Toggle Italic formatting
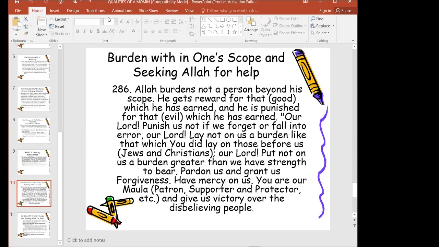This screenshot has width=439, height=247. pos(84,31)
